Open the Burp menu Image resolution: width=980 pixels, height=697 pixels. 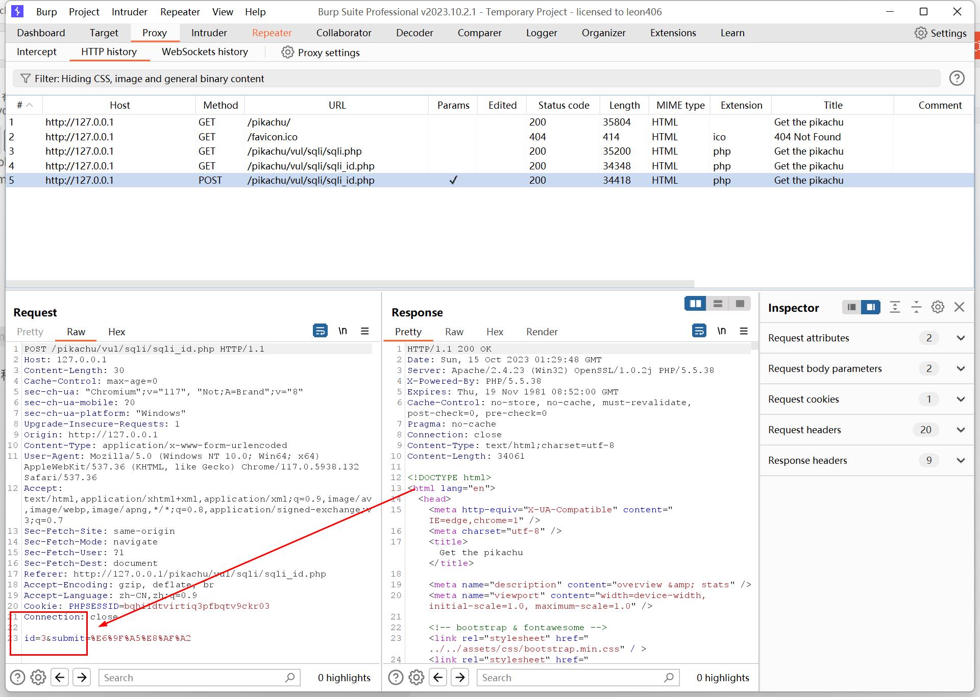(46, 12)
